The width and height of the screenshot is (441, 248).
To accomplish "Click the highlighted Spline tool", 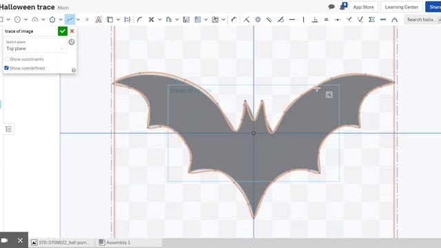I will point(70,19).
